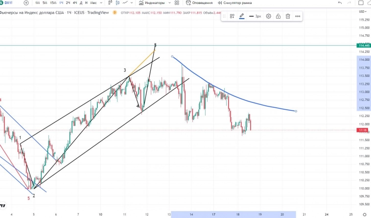Screen dimensions: 371x218
Task: Open chart settings gear at bottom right
Action: tap(365, 215)
